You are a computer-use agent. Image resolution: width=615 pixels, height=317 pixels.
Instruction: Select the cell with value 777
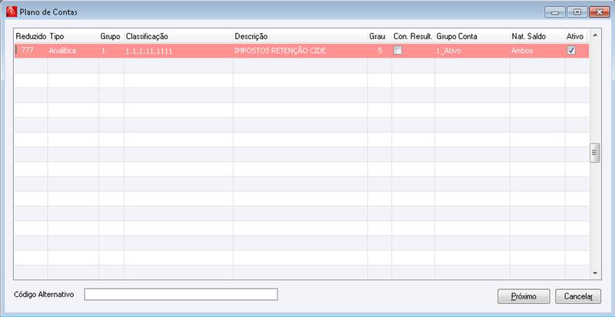coord(31,51)
